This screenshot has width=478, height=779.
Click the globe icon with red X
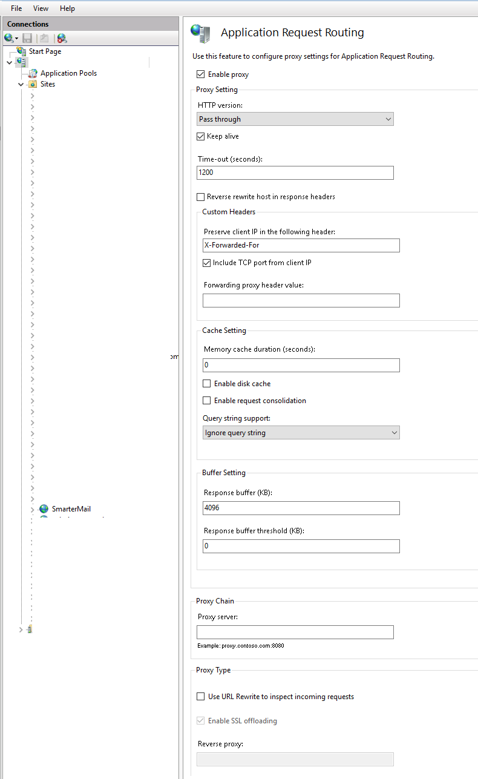(61, 38)
